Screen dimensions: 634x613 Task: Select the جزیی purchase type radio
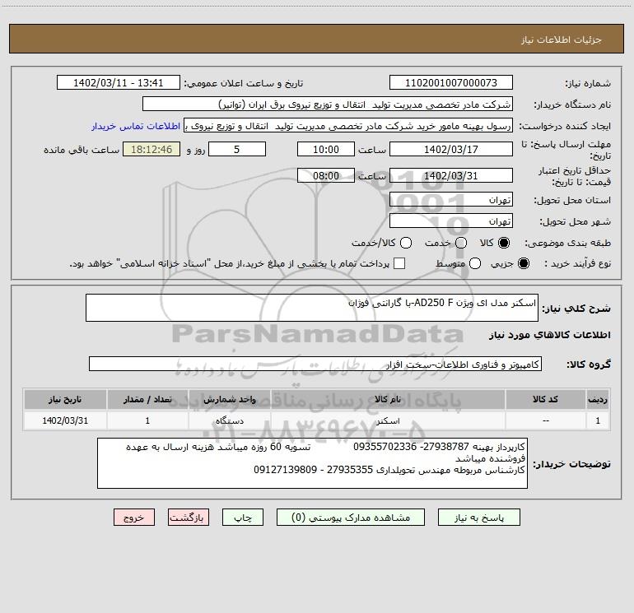[x=523, y=263]
